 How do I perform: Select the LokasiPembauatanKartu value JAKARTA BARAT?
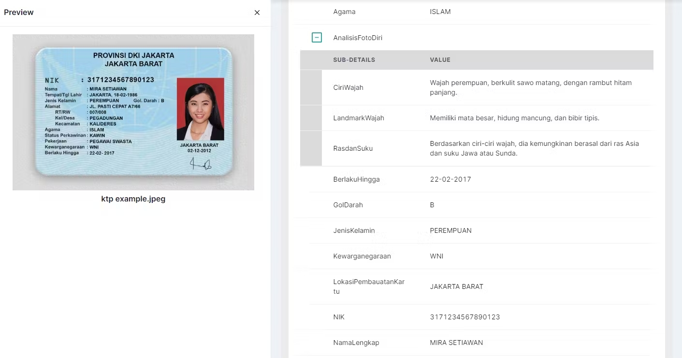pos(456,286)
